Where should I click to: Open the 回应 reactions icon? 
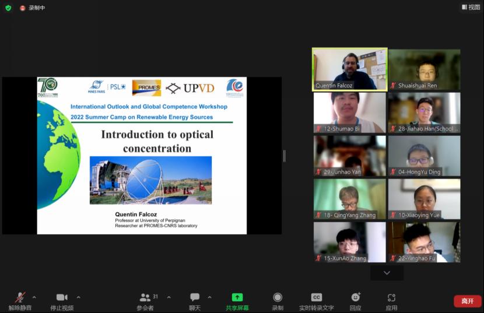point(355,298)
